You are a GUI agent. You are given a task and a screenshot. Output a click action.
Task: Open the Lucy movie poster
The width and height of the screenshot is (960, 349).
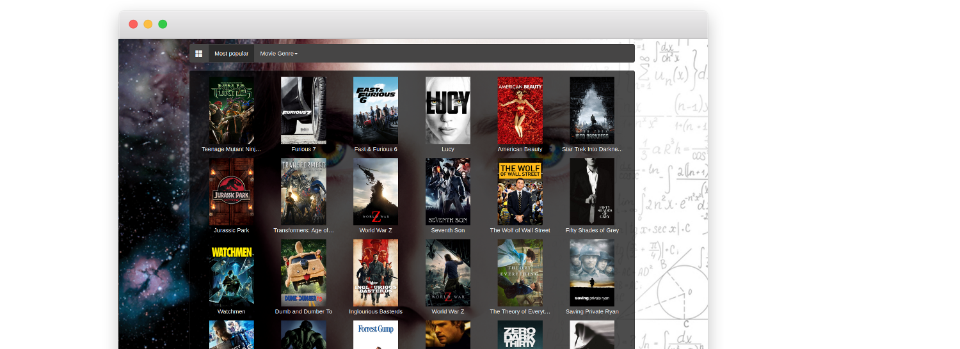[x=448, y=111]
